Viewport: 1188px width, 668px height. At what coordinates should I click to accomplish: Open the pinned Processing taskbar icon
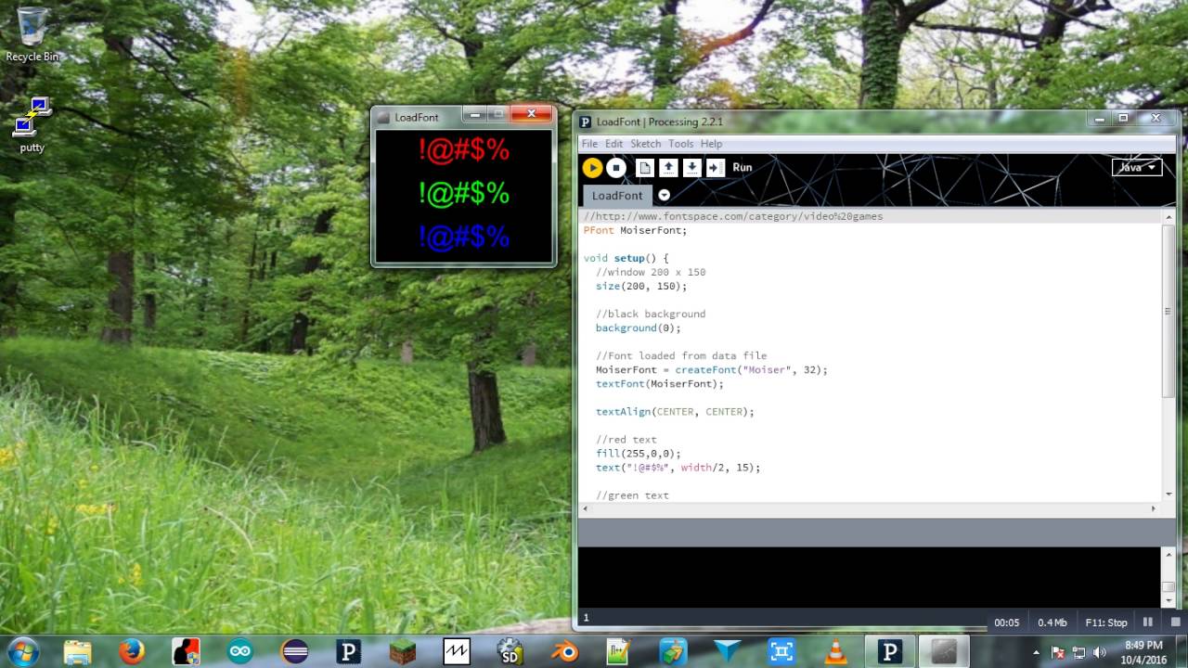pyautogui.click(x=349, y=651)
